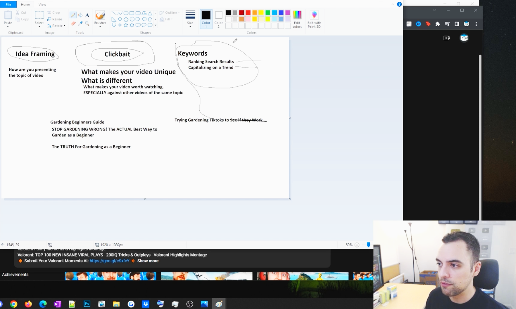
Task: Open File Explorer from the taskbar
Action: (x=116, y=304)
